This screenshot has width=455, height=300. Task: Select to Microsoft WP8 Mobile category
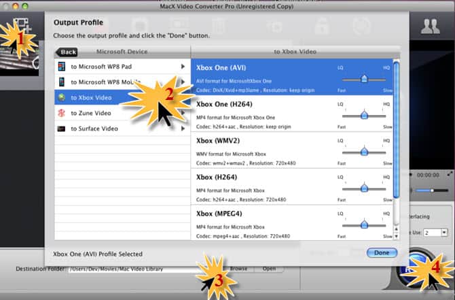pyautogui.click(x=122, y=82)
